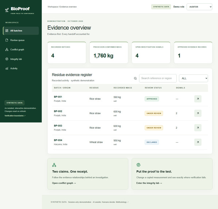Click the 560 kg recorded mass value

point(117,97)
